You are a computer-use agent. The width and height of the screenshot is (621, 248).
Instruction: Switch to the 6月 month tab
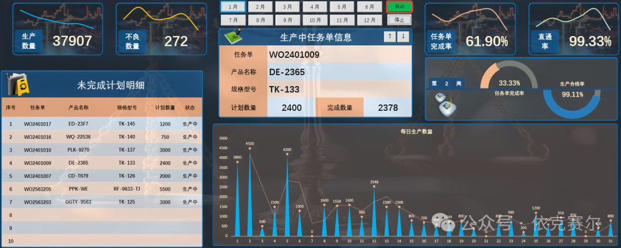(x=369, y=7)
